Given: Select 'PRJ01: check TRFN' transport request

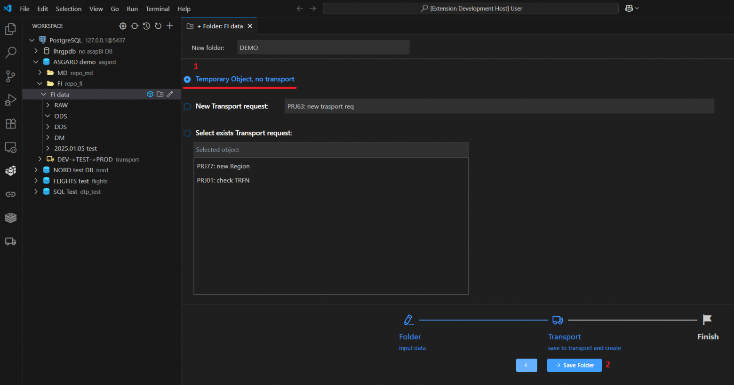Looking at the screenshot, I should point(331,180).
